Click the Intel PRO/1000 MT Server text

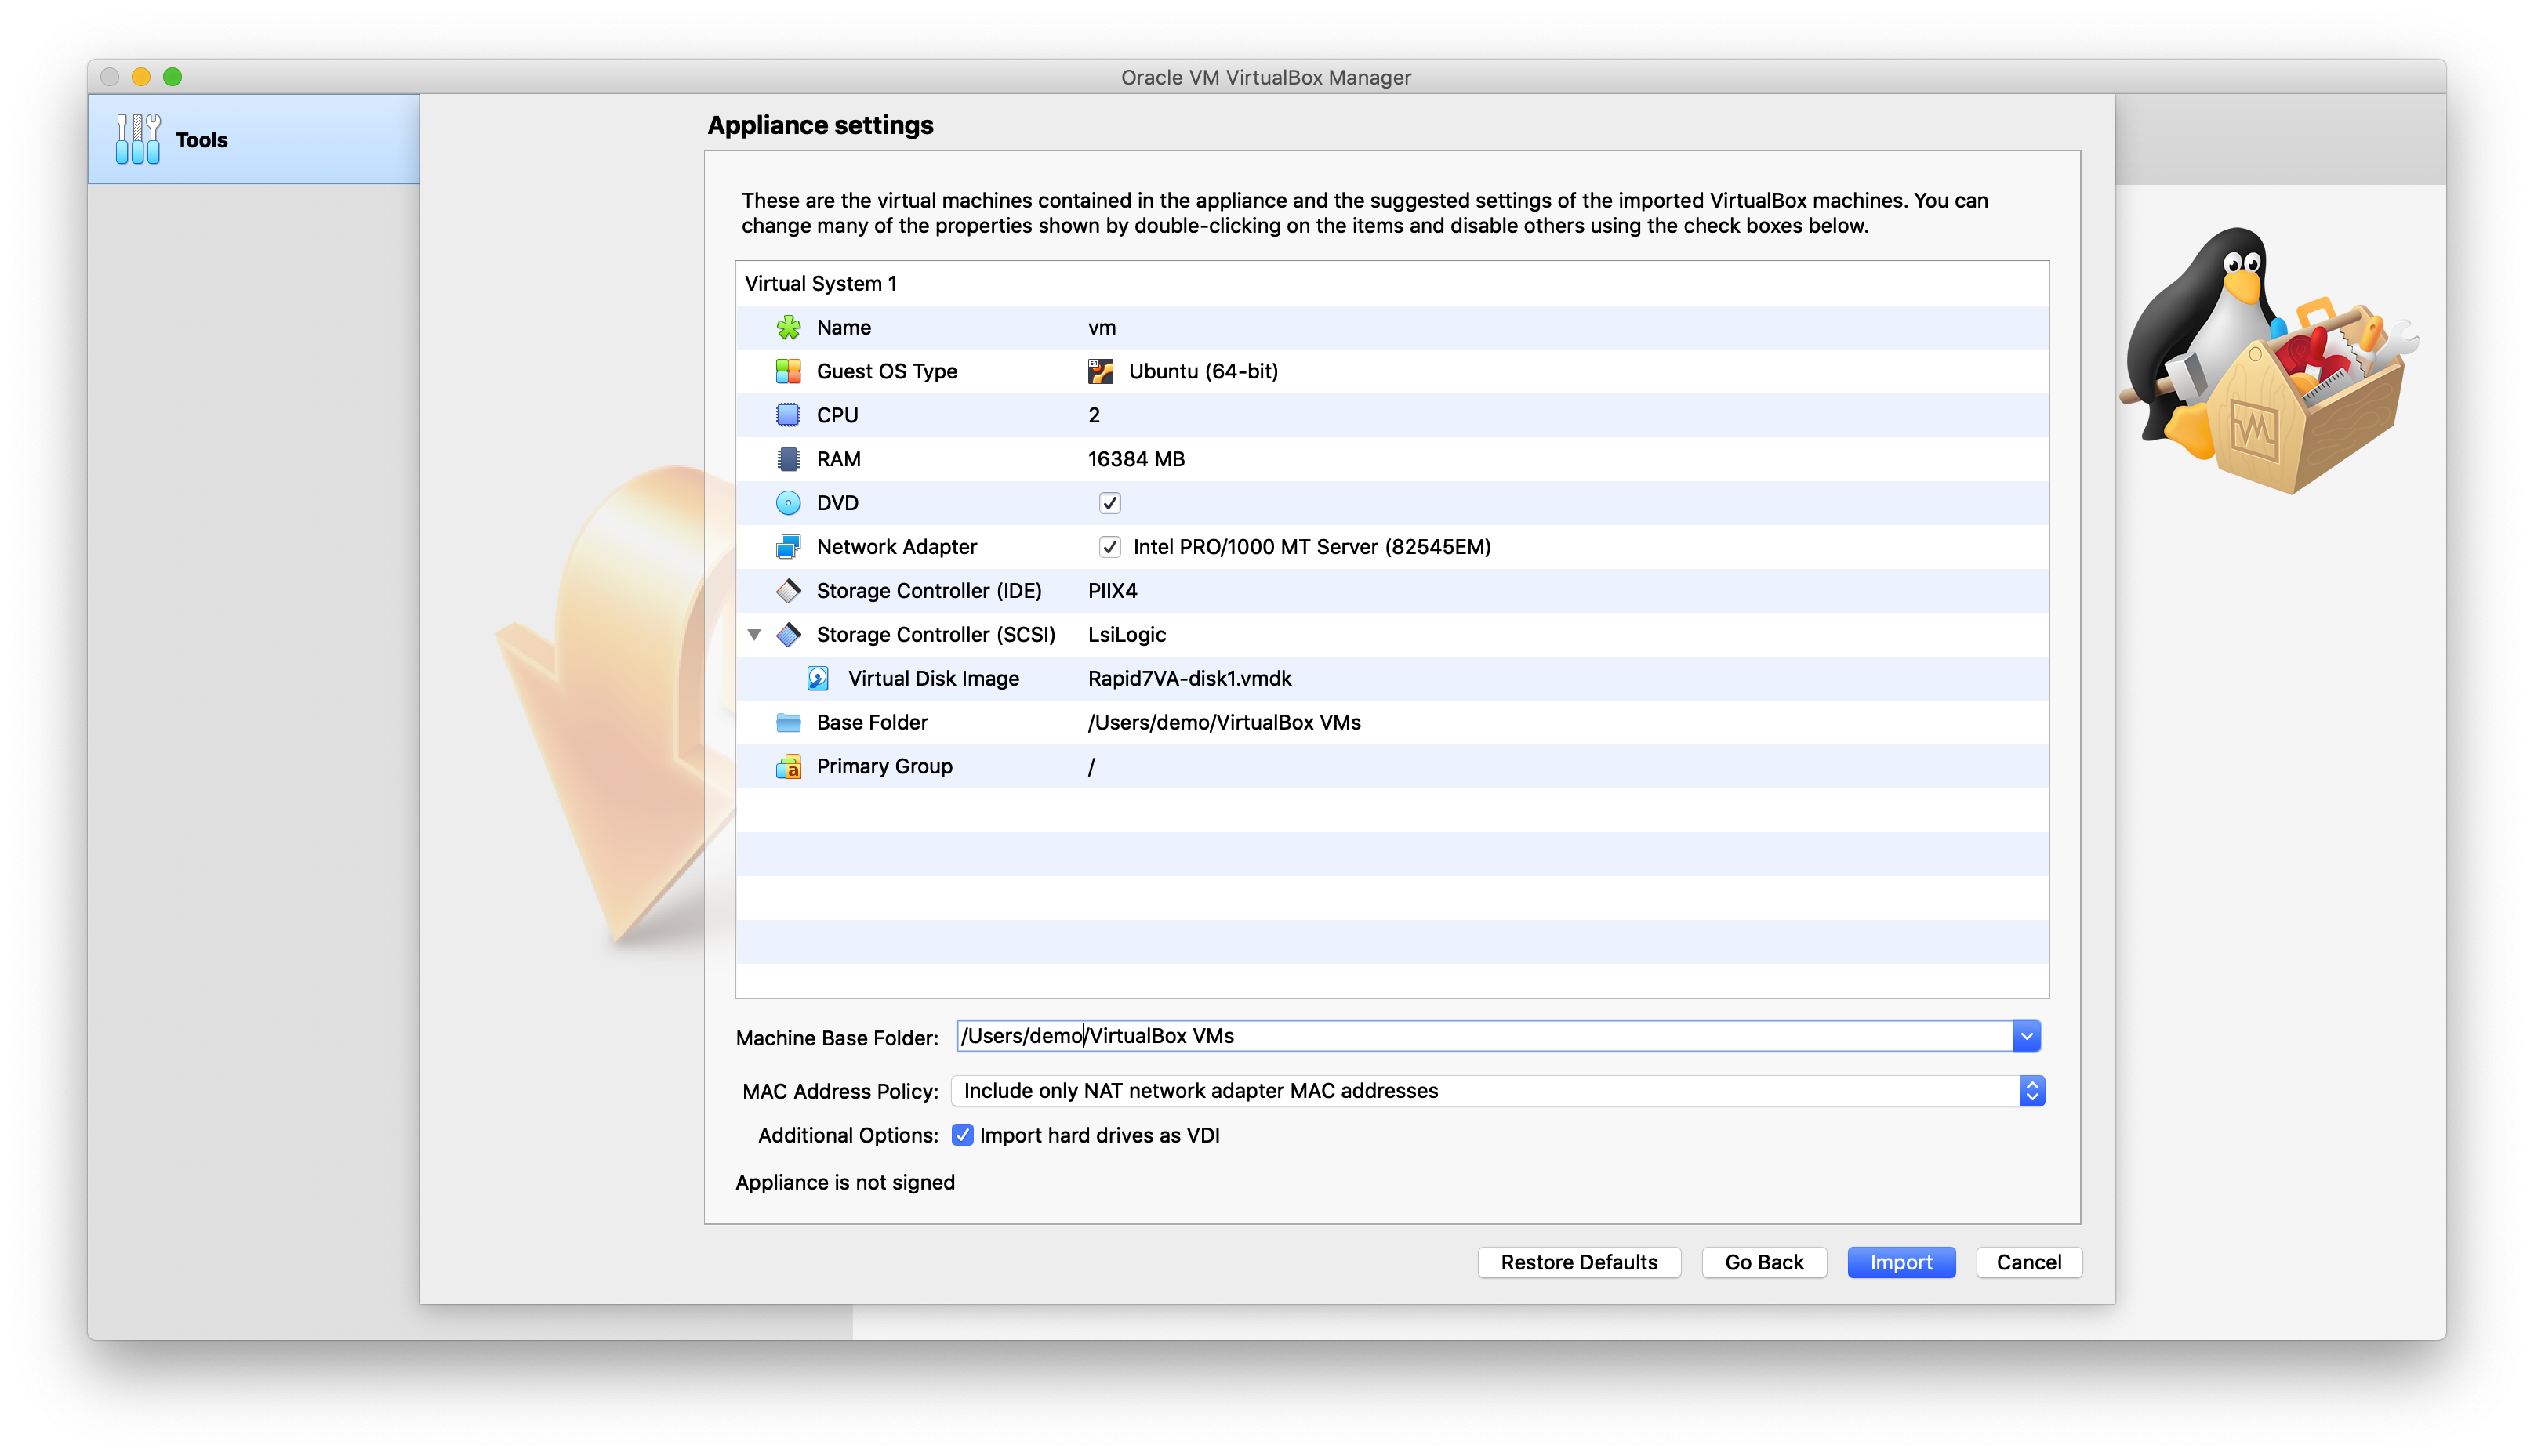1312,547
